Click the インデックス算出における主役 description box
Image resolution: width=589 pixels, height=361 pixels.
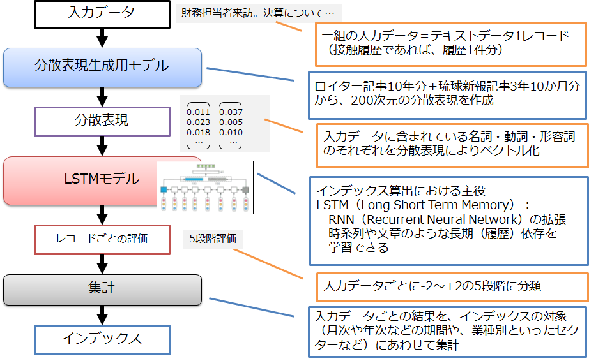449,221
